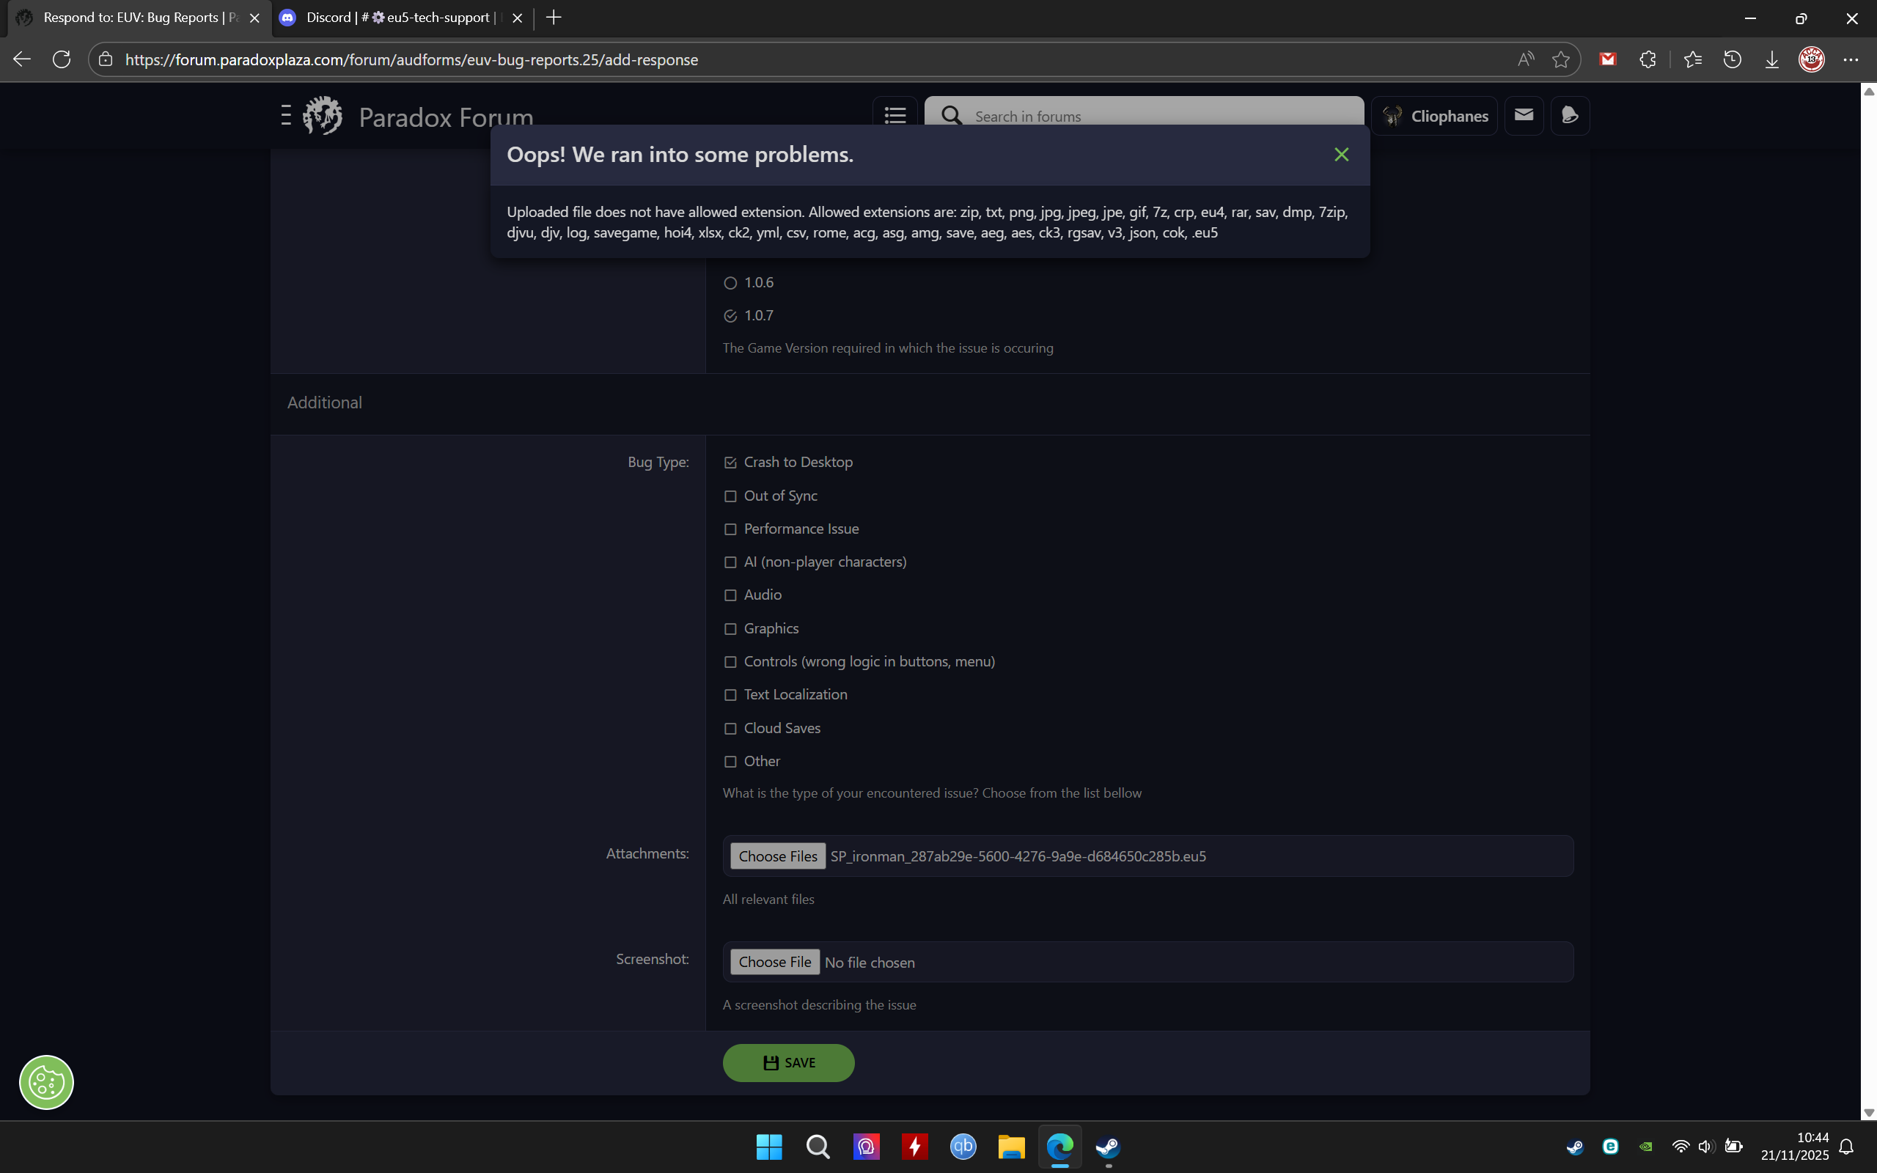Open the Gmail extension icon
This screenshot has height=1173, width=1877.
point(1607,59)
